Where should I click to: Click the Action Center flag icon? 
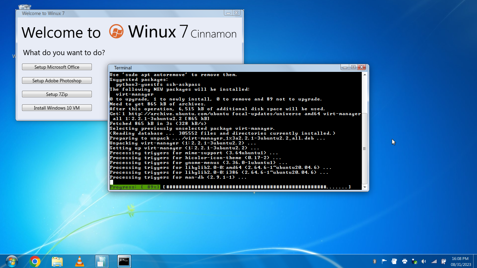point(384,261)
